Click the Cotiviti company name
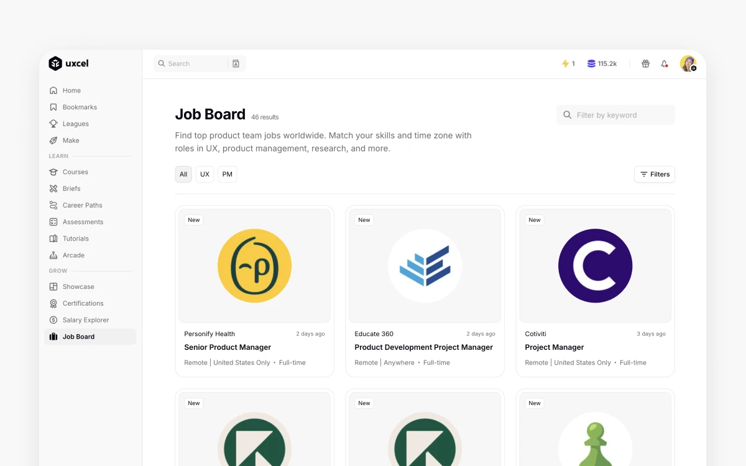The height and width of the screenshot is (466, 746). click(x=535, y=334)
